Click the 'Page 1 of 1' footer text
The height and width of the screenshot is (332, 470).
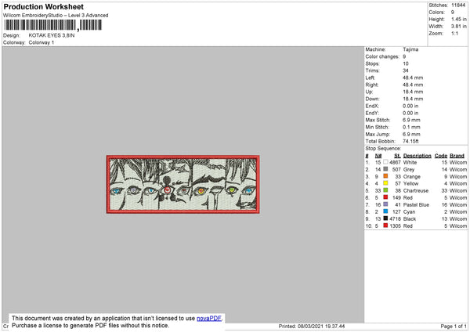(x=454, y=326)
